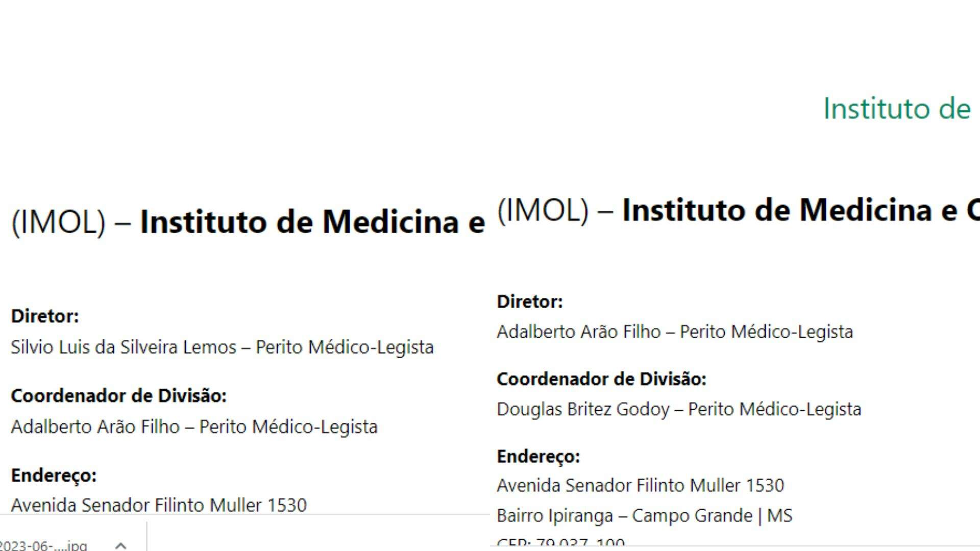
Task: Click the Endereço label following coordinator Adalberto Arão
Action: [54, 475]
